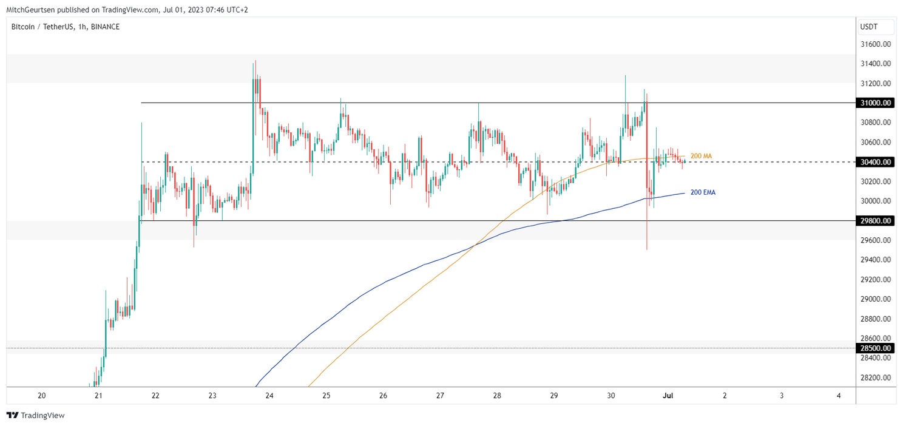Image resolution: width=903 pixels, height=426 pixels.
Task: Click the 28500.00 price tag on the axis
Action: point(876,348)
